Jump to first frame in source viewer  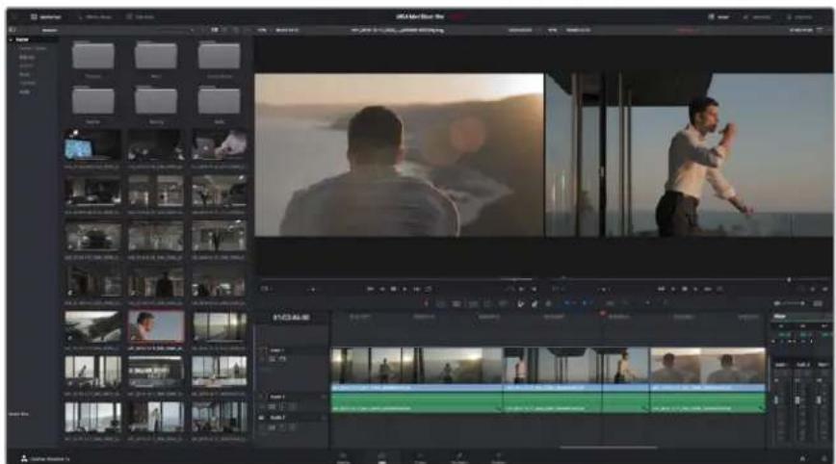(370, 289)
